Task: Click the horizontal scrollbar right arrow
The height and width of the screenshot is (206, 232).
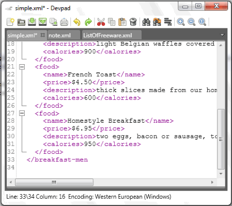Action: 212,182
